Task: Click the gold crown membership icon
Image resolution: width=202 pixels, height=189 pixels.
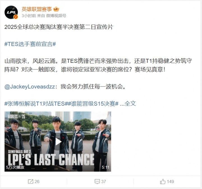Action: [x=56, y=9]
